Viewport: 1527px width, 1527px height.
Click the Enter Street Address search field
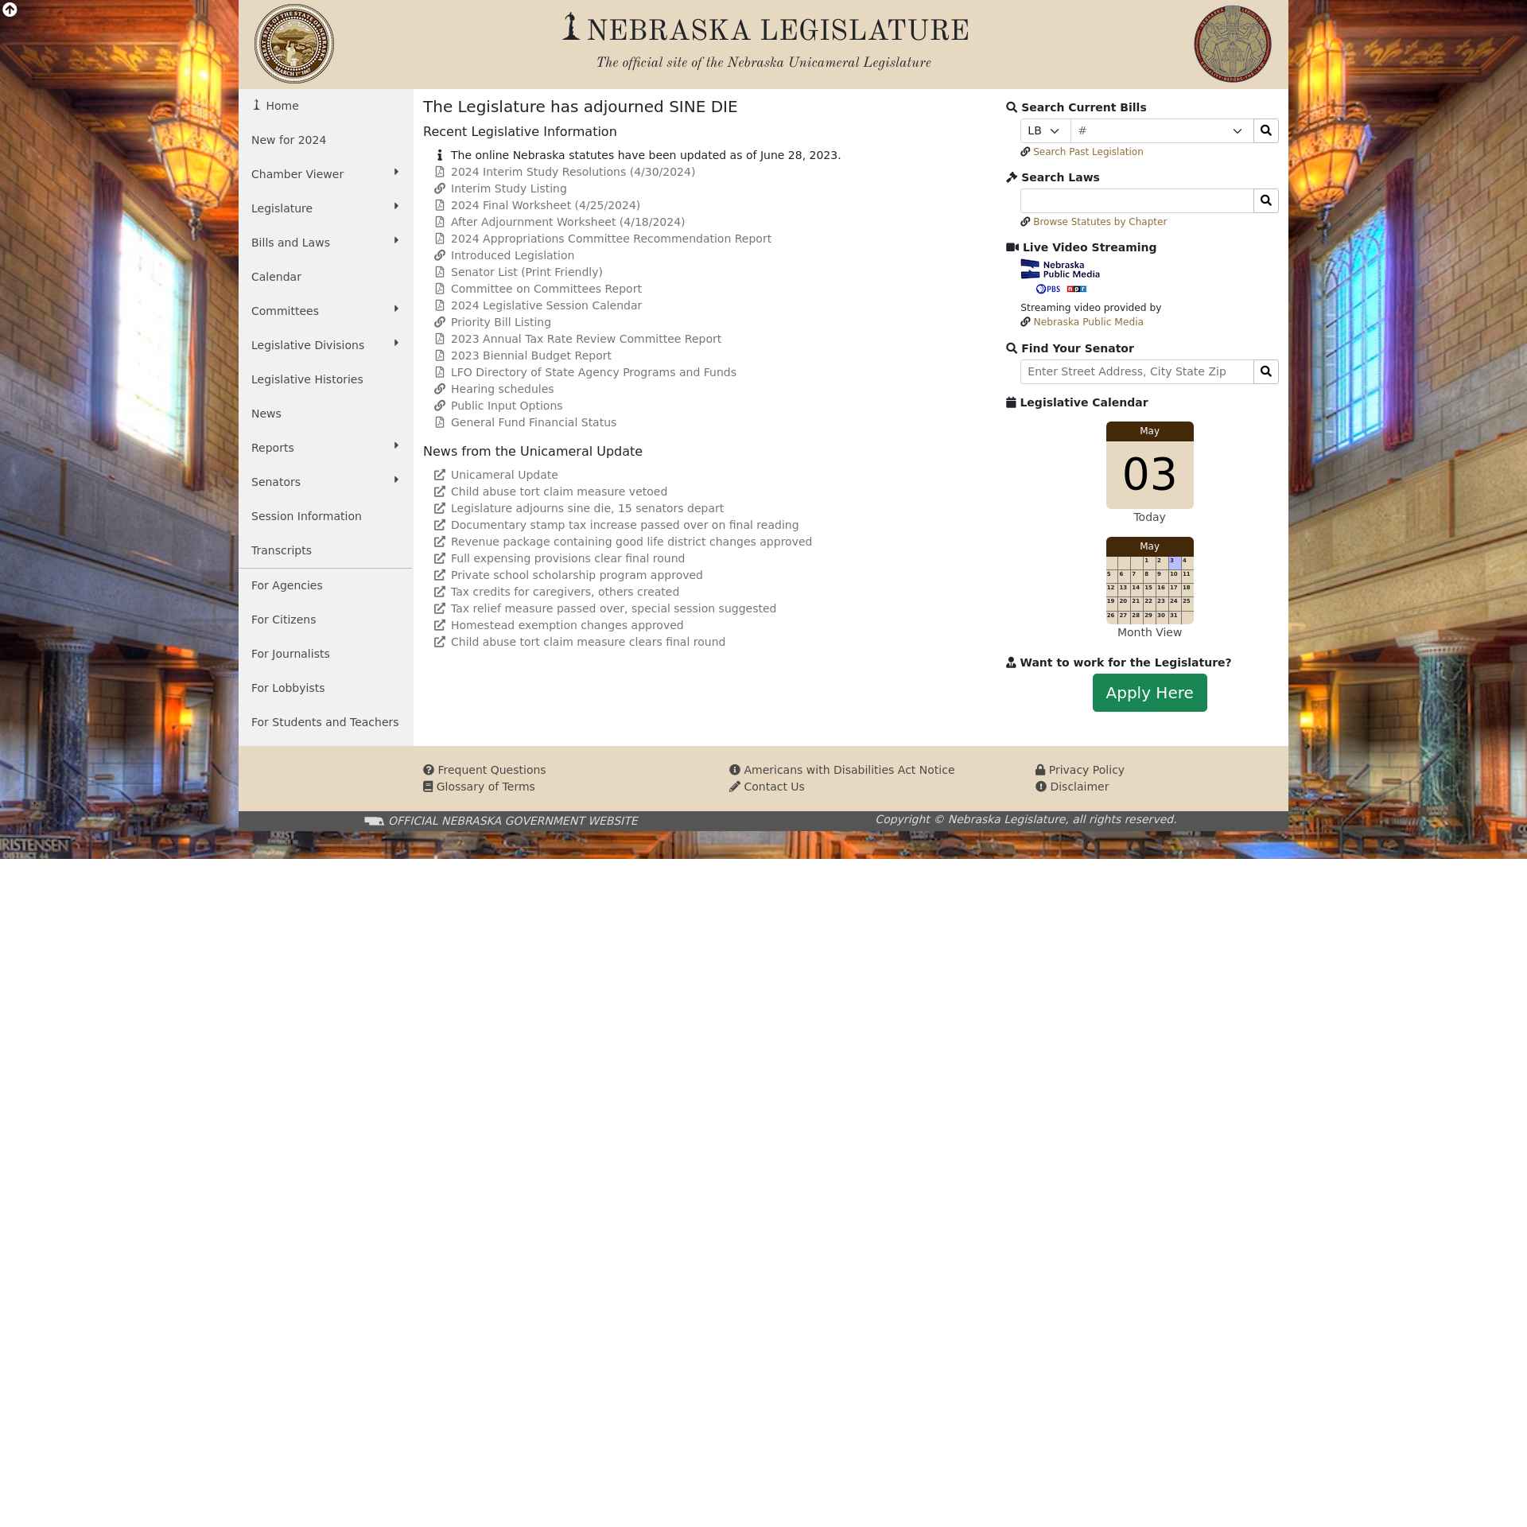(x=1136, y=371)
